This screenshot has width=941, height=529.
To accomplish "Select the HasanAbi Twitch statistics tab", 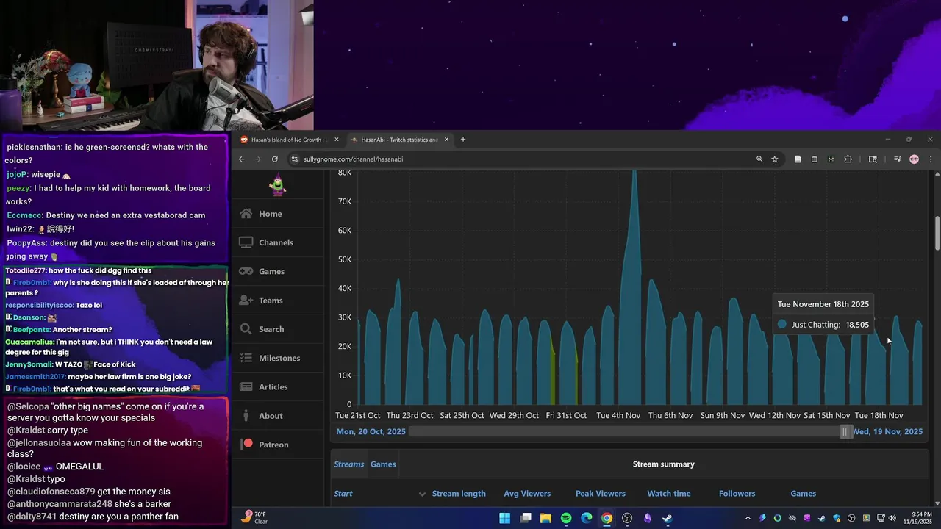I will (x=399, y=140).
